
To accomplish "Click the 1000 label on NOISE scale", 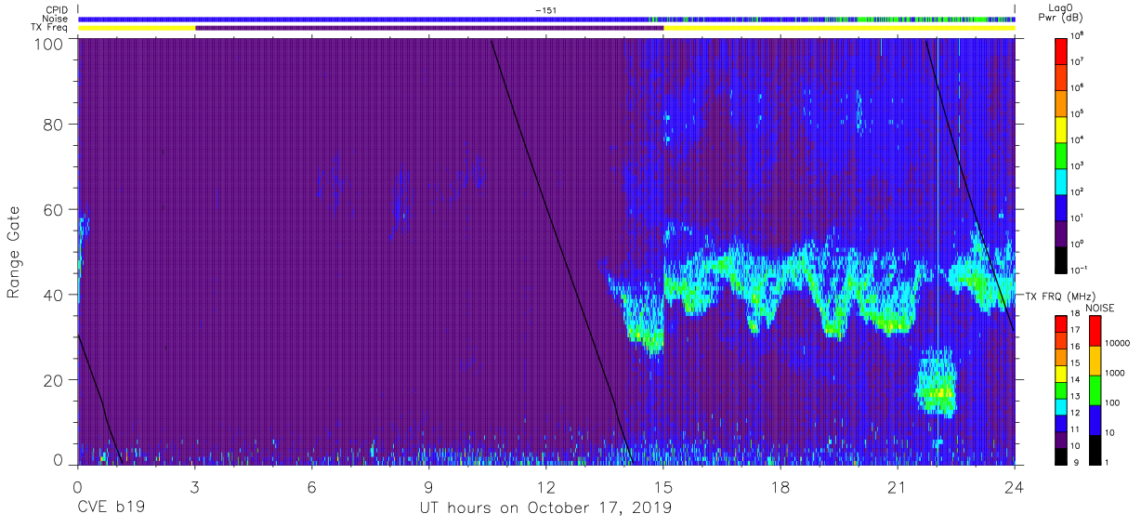I will coord(1115,373).
